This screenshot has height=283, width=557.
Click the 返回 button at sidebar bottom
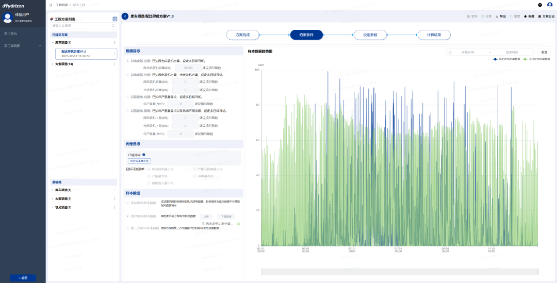[x=23, y=278]
